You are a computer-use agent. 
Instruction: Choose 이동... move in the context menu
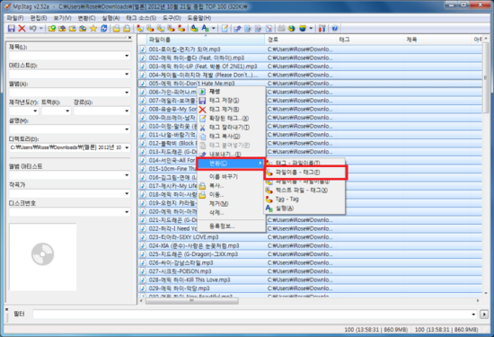click(231, 194)
